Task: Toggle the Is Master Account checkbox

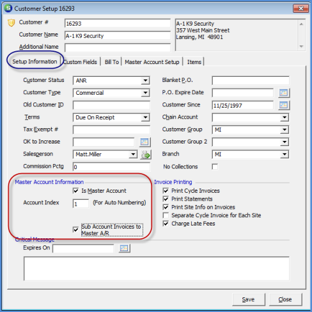Action: click(75, 190)
